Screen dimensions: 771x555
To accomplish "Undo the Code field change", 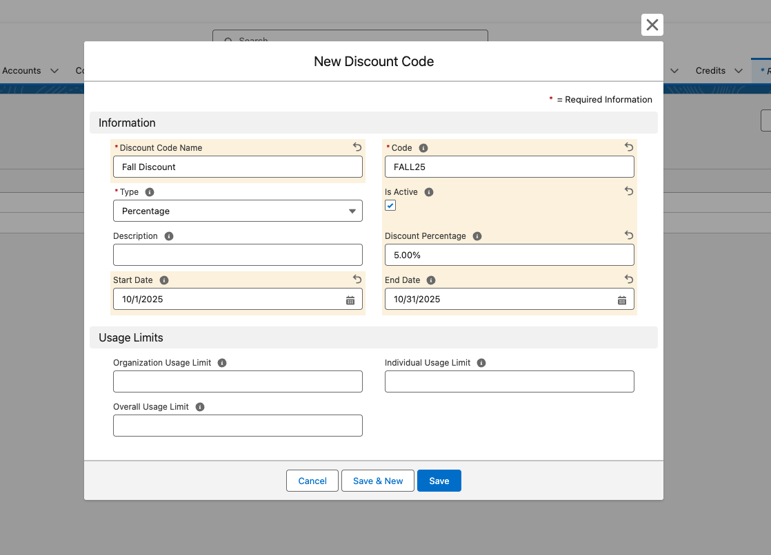I will click(x=628, y=147).
